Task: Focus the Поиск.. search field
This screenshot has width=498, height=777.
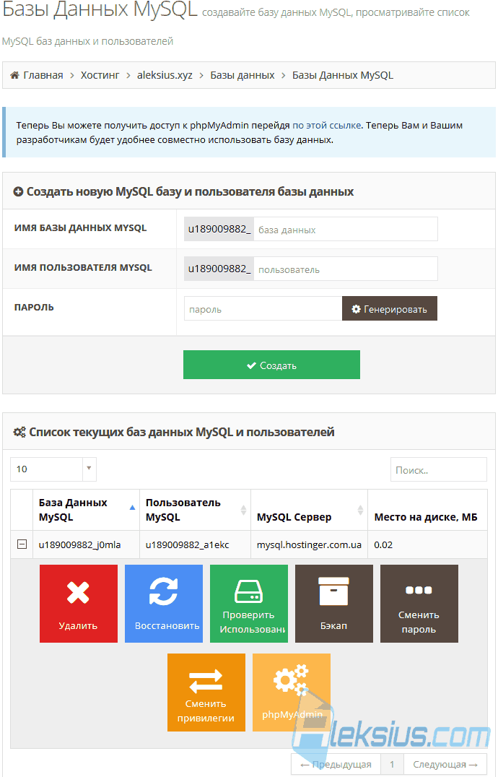Action: point(439,469)
